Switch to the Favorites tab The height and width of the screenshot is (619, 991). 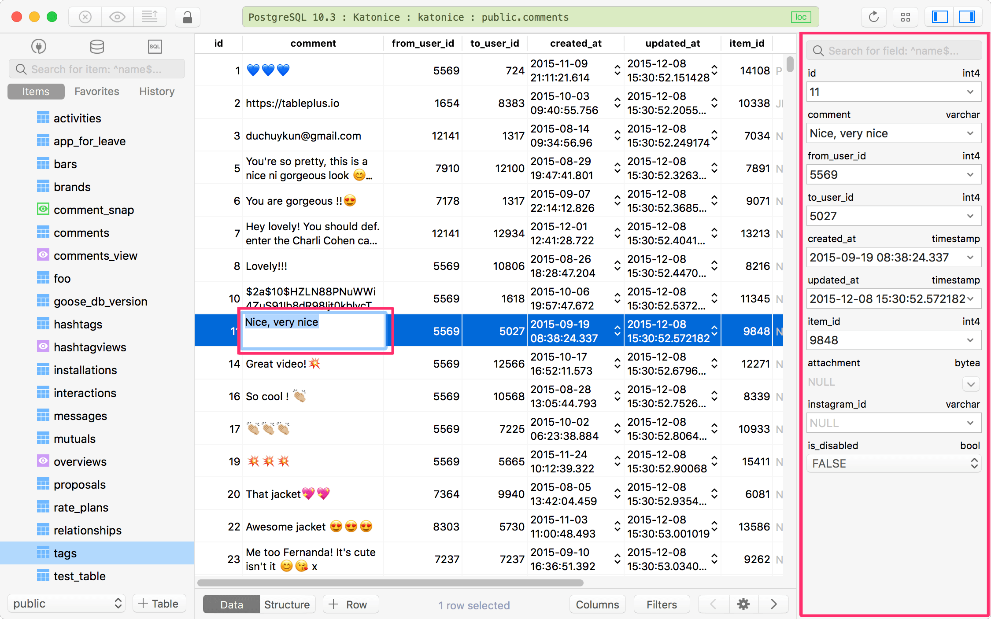coord(96,91)
